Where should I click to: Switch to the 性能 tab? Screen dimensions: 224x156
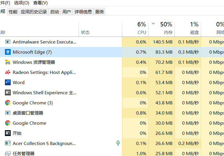(13, 12)
